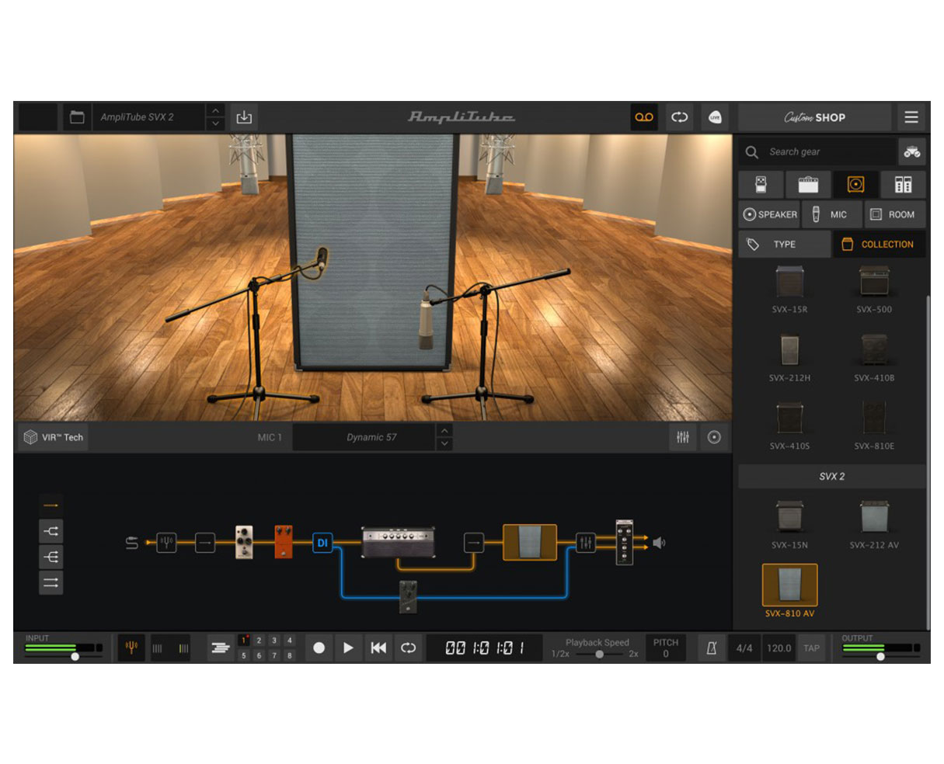Start playback with play button
Image resolution: width=944 pixels, height=764 pixels.
348,648
